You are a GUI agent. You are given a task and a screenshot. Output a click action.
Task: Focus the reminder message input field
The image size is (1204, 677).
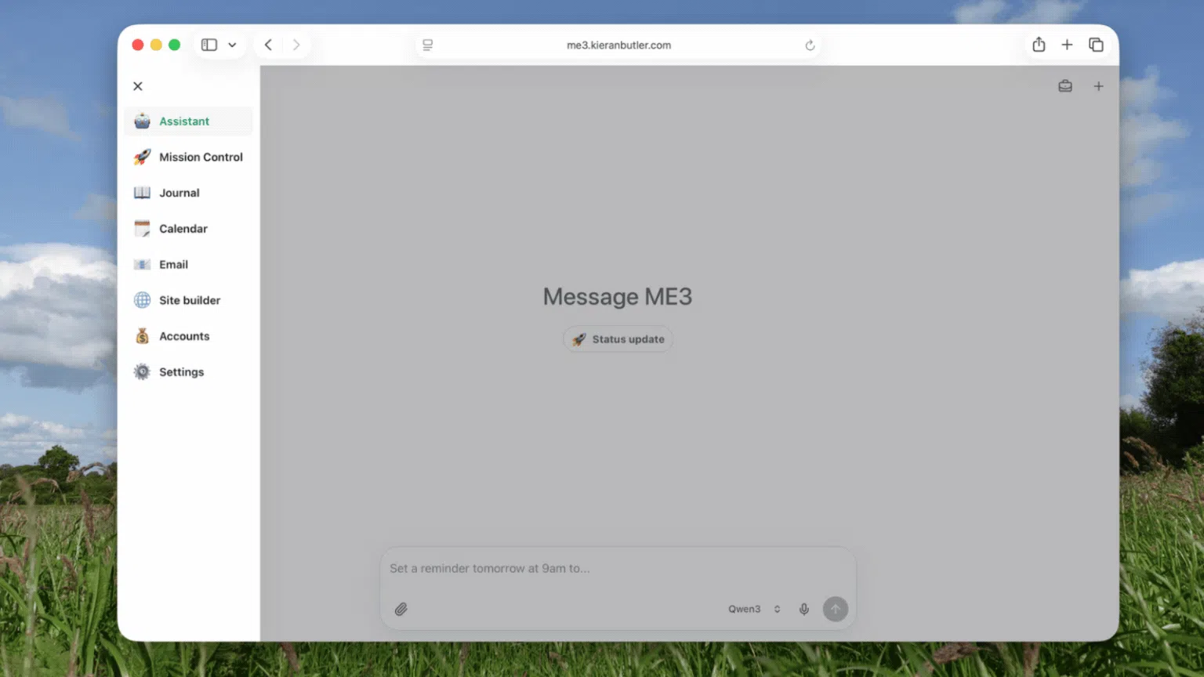[x=618, y=569]
